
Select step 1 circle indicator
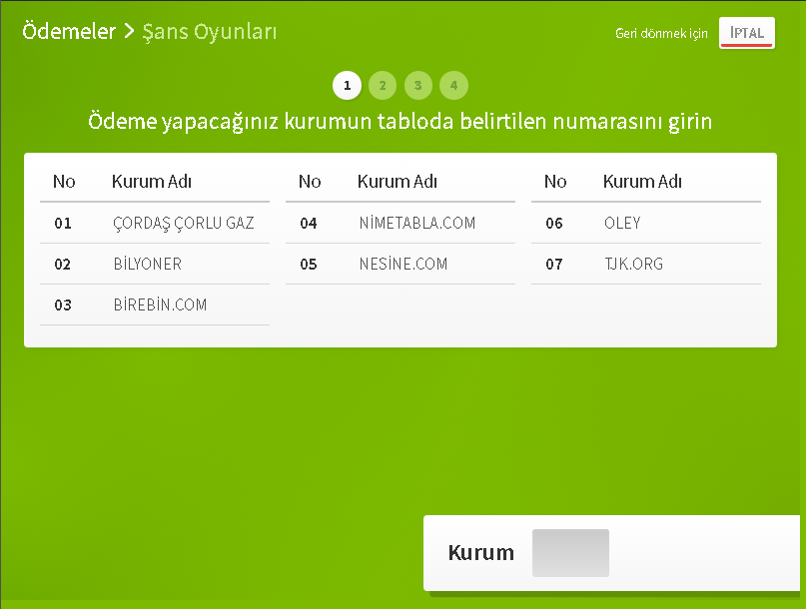[347, 85]
